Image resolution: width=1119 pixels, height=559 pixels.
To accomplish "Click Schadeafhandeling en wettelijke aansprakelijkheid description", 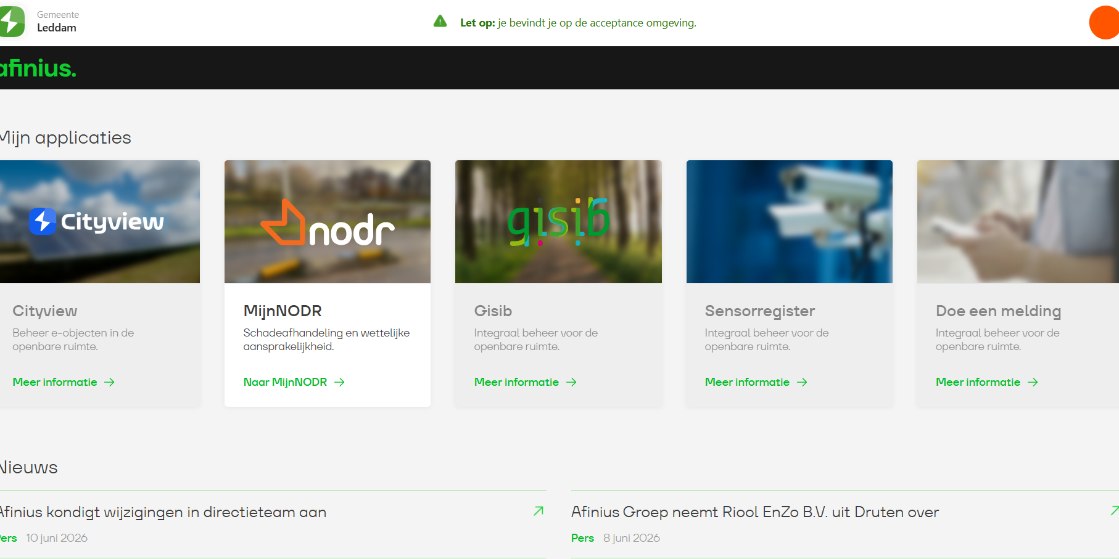I will tap(326, 340).
